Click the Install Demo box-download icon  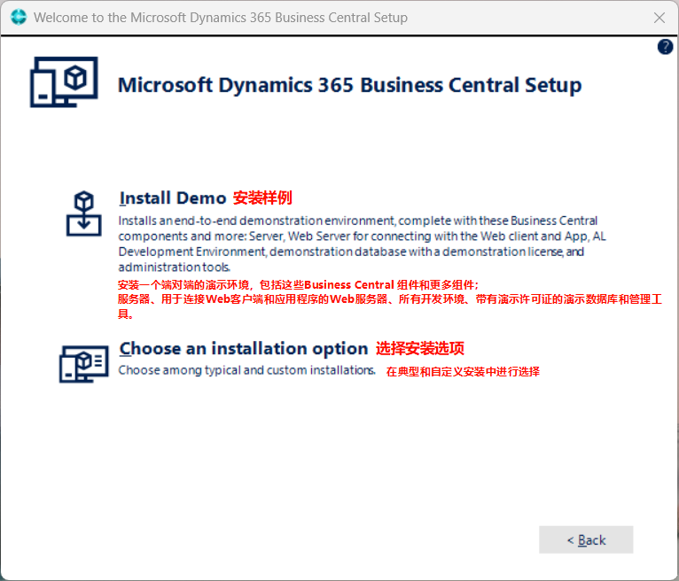click(83, 213)
